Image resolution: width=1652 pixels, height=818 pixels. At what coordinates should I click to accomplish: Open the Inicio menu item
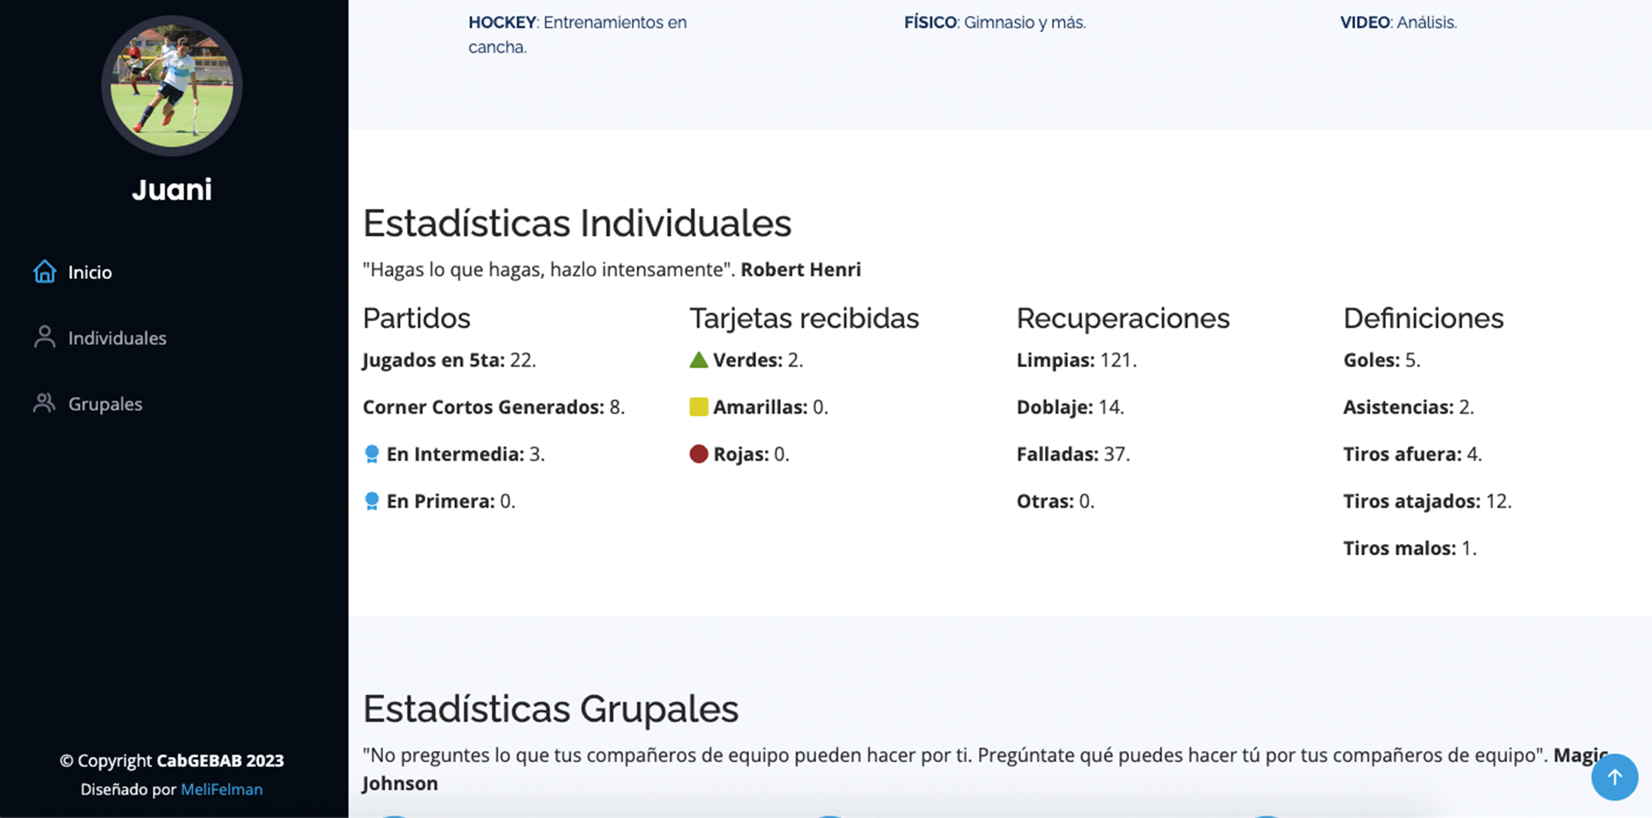[90, 272]
